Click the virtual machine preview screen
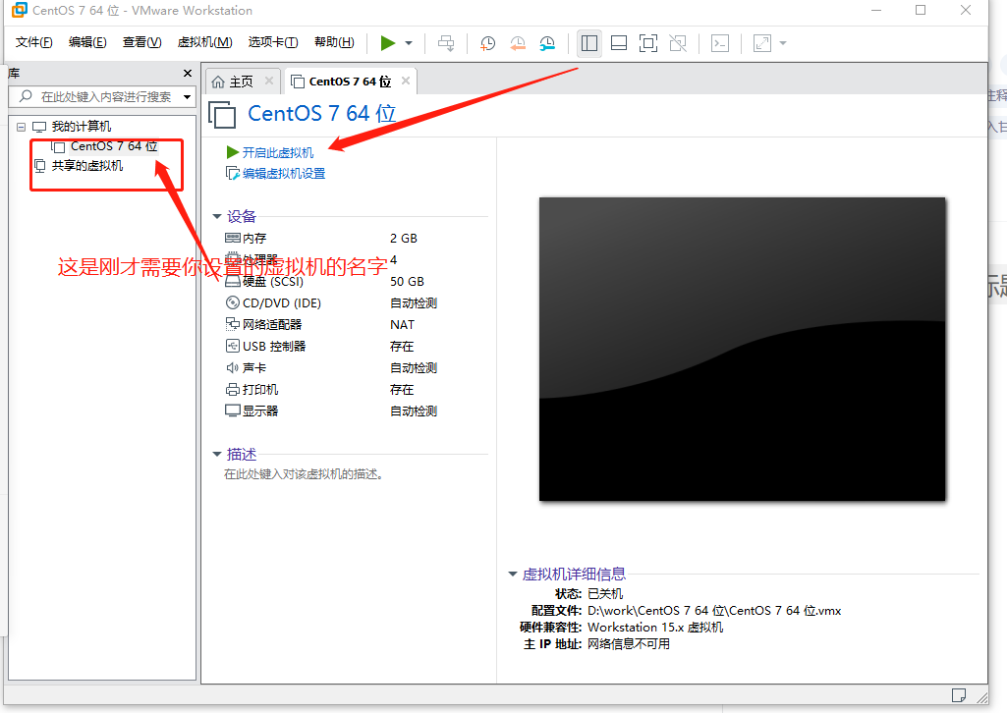The width and height of the screenshot is (1007, 713). click(742, 349)
